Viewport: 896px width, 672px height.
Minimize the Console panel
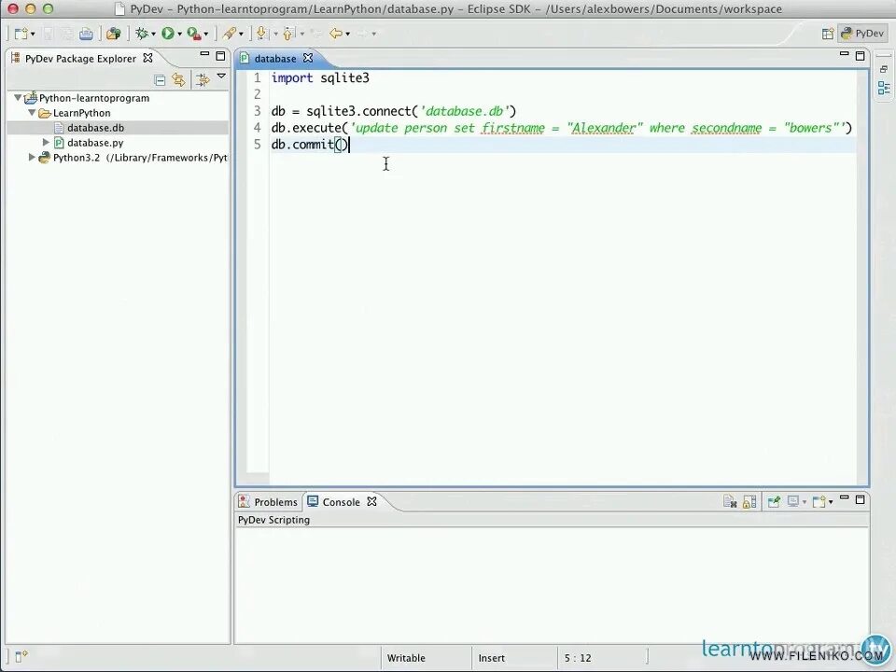(844, 498)
